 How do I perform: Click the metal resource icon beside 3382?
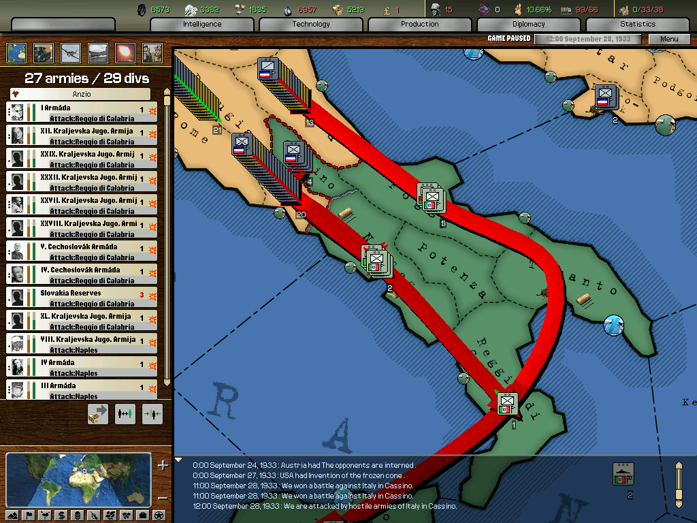pyautogui.click(x=191, y=10)
